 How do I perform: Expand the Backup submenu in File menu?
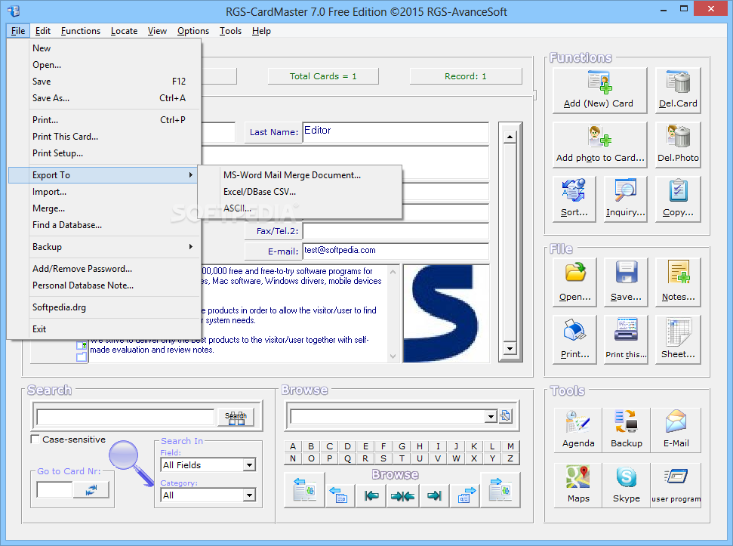(103, 246)
